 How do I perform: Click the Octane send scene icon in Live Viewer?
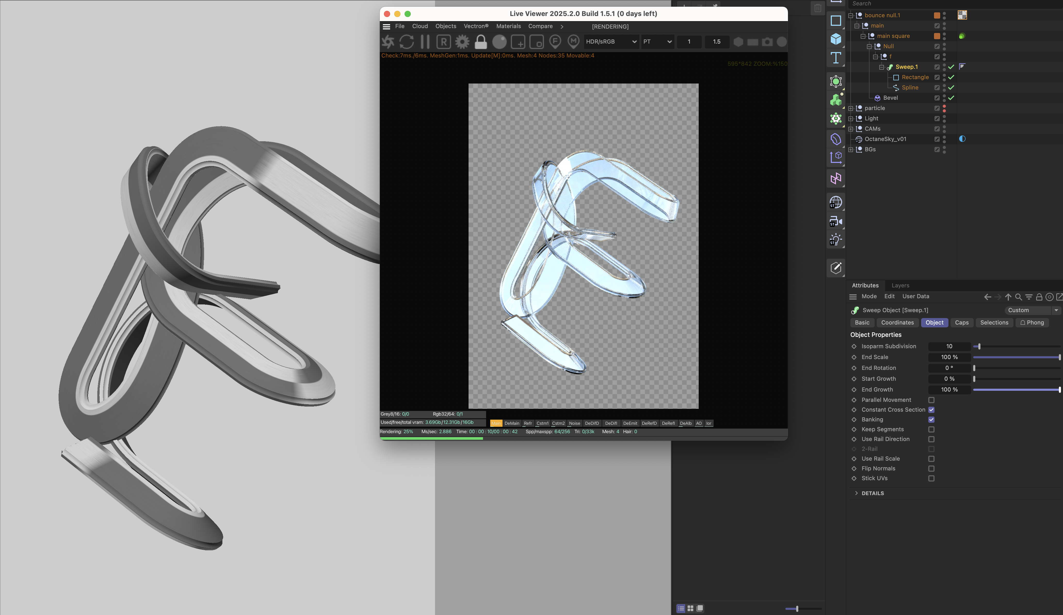coord(388,42)
